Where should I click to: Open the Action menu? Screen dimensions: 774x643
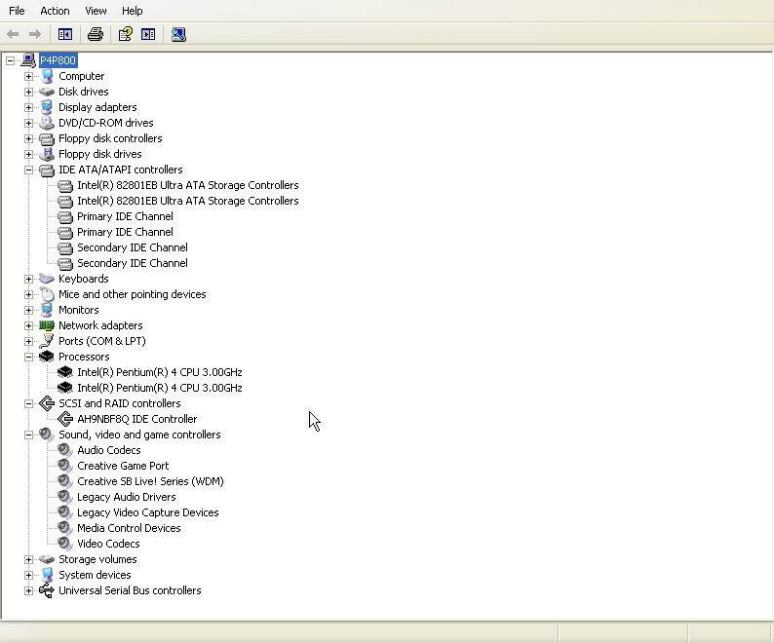pos(55,11)
